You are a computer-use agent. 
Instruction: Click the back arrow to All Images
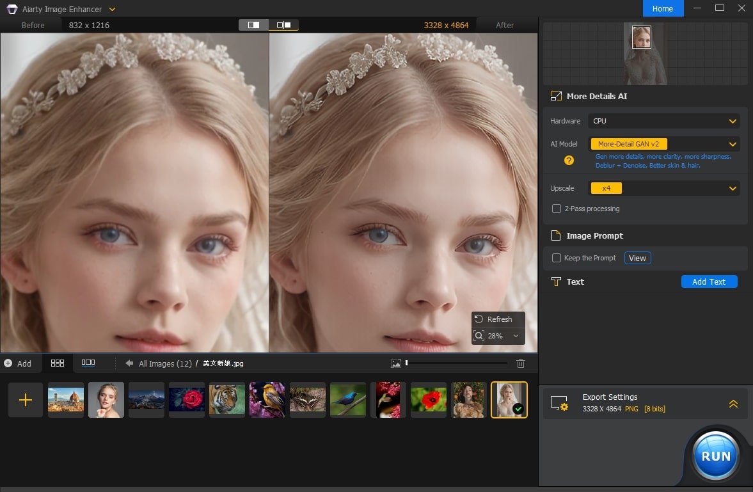(x=129, y=363)
